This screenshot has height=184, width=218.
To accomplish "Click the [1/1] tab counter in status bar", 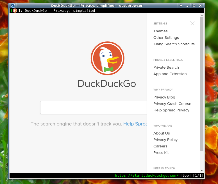I will 198,175.
